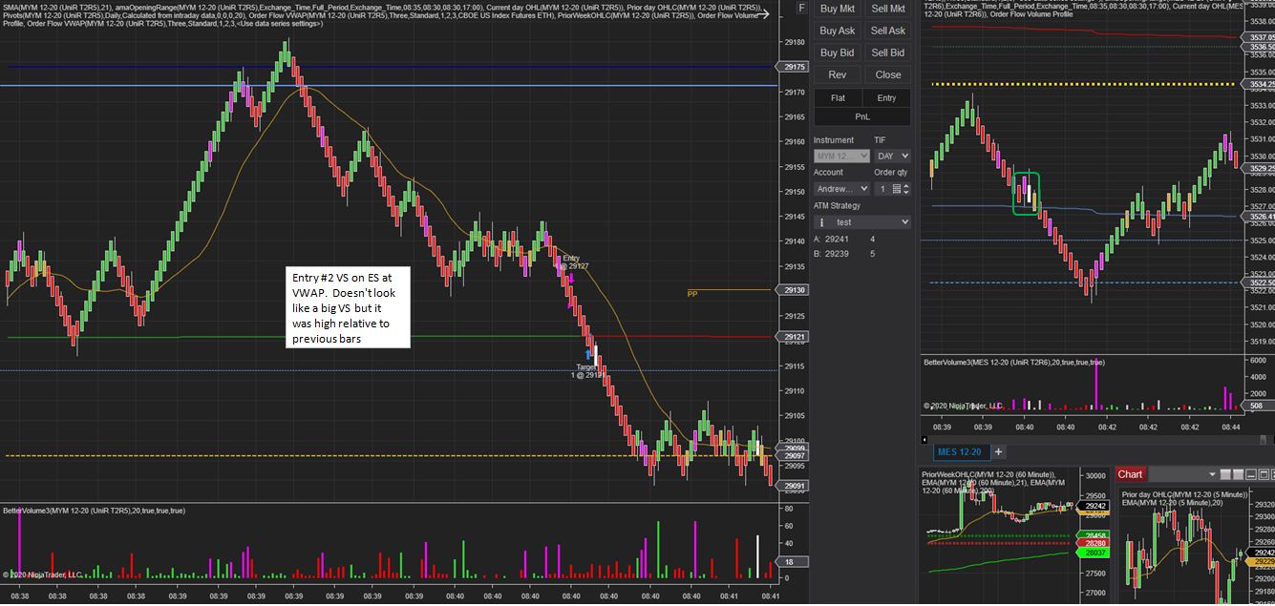Viewport: 1275px width, 606px height.
Task: Open the TIF dropdown set to DAY
Action: 892,156
